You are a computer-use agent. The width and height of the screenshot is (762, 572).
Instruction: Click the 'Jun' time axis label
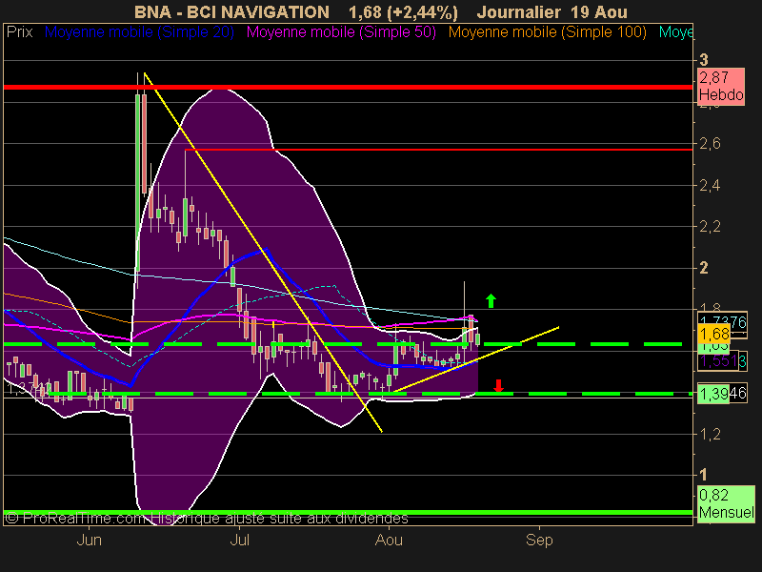pyautogui.click(x=89, y=540)
